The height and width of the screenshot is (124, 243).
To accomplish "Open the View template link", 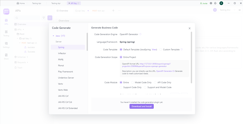I will [154, 50].
